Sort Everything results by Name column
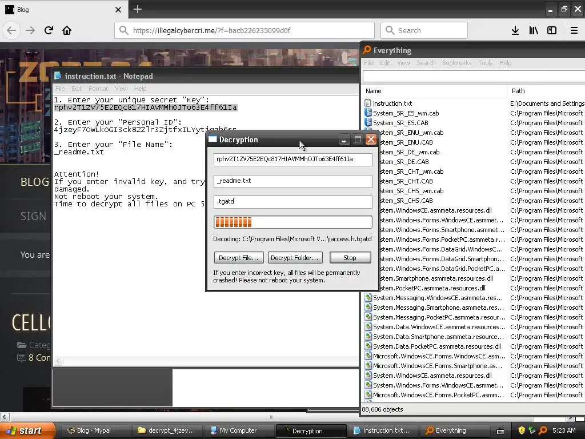The width and height of the screenshot is (585, 439). (434, 91)
